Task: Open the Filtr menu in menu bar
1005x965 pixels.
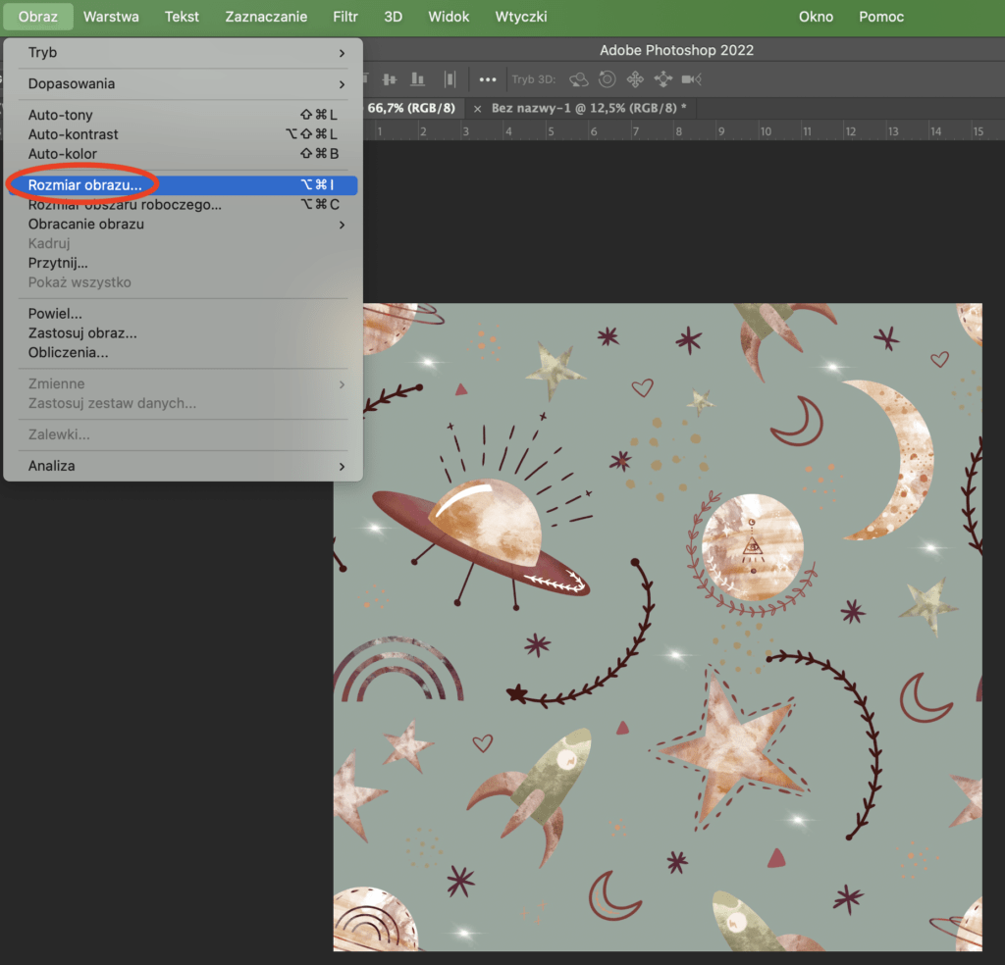Action: pyautogui.click(x=344, y=17)
